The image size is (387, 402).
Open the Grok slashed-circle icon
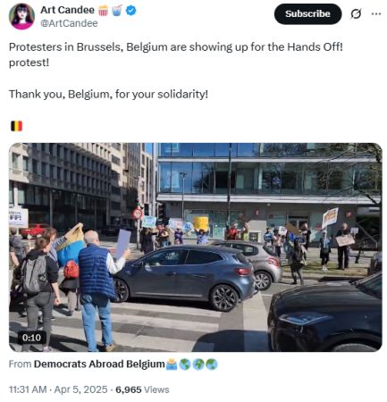356,14
